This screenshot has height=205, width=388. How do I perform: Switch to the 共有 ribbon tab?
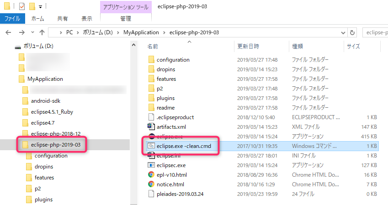[62, 19]
